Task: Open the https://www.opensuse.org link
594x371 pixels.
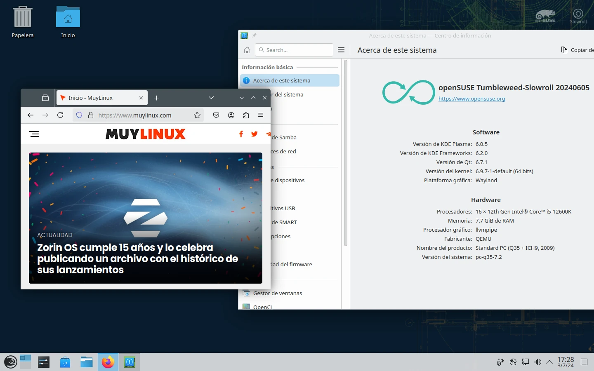Action: 471,99
